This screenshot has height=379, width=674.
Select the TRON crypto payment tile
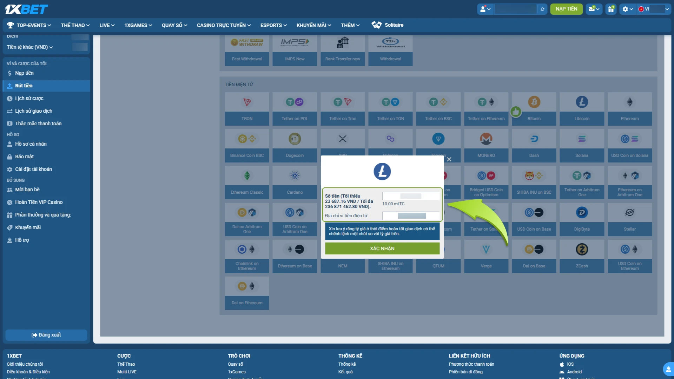point(247,109)
